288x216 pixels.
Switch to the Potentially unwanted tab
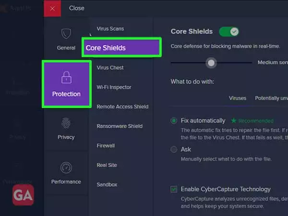tap(272, 98)
